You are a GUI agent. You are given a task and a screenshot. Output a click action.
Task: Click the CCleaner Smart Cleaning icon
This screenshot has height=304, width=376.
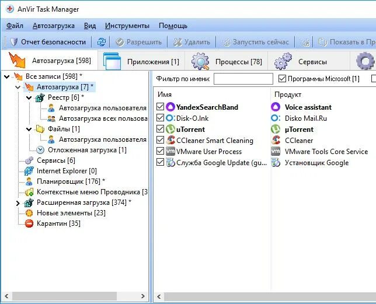170,141
